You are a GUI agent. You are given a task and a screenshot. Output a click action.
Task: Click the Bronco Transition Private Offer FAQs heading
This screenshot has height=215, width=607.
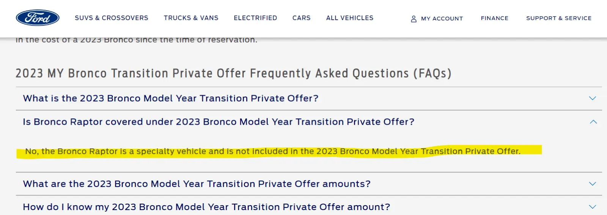click(234, 73)
